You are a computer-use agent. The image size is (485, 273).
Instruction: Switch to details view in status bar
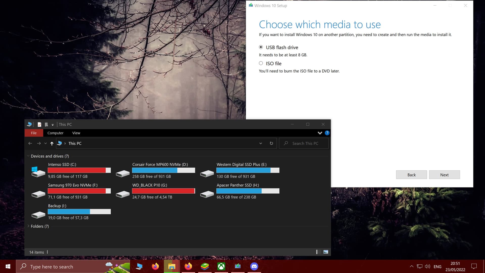point(319,252)
